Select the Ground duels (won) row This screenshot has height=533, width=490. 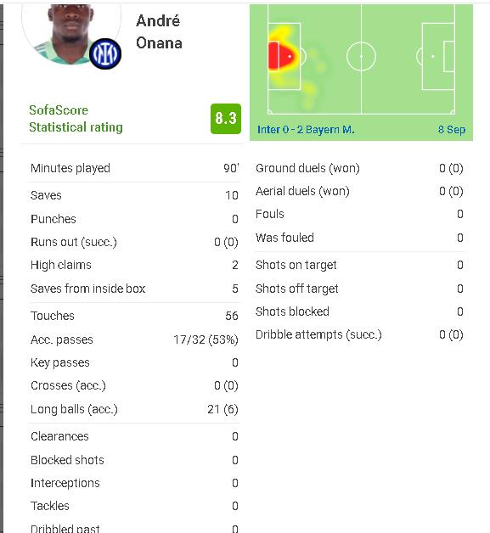359,168
